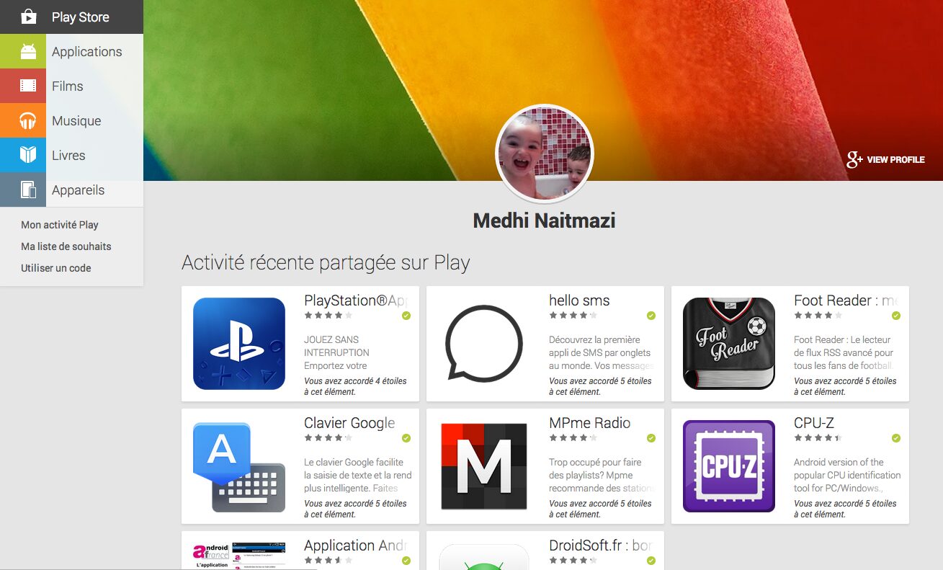Click the Livres open book icon
Screen dimensions: 943x570
tap(28, 155)
